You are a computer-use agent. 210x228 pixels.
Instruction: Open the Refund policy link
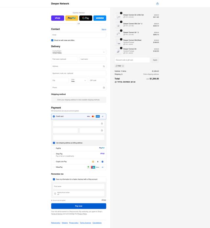pyautogui.click(x=56, y=223)
